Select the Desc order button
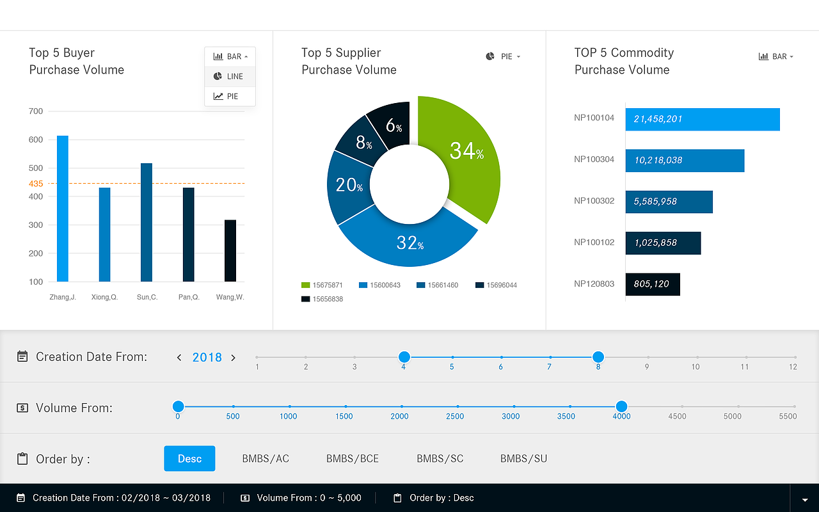The image size is (819, 512). [189, 458]
